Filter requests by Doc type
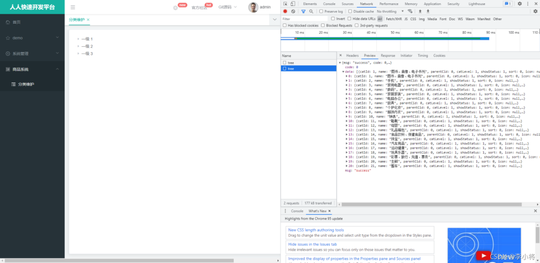 coord(452,19)
